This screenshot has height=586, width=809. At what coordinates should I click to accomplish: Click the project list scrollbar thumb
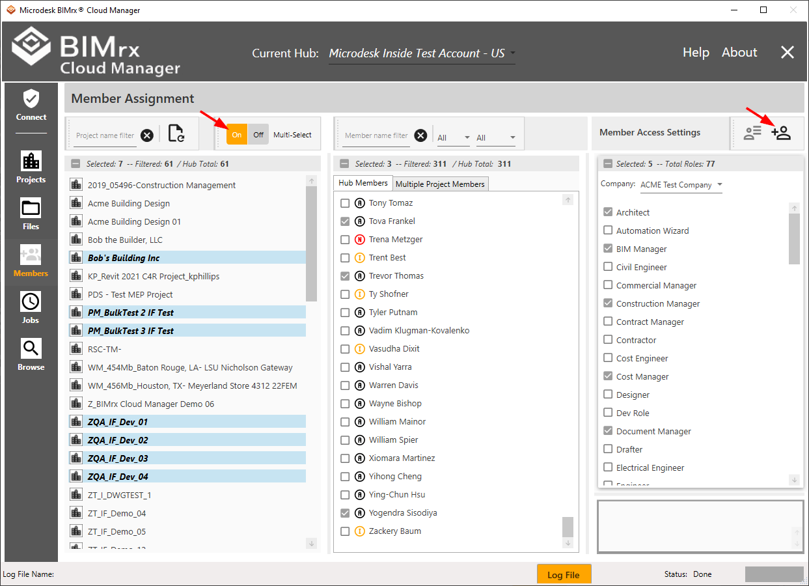(x=311, y=244)
